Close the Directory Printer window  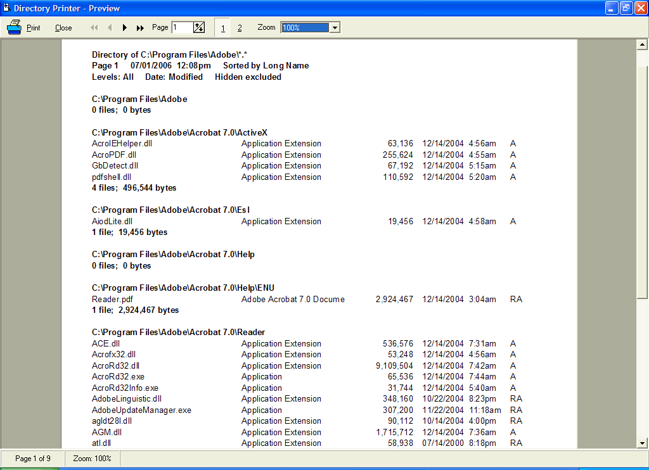click(641, 8)
